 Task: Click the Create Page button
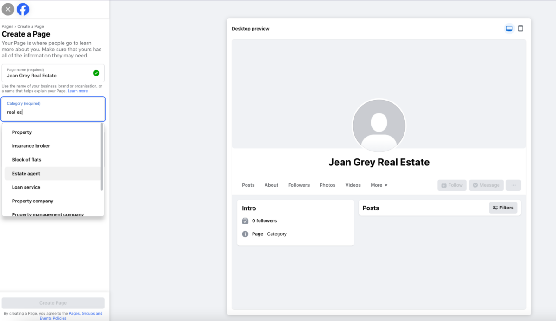(x=53, y=303)
